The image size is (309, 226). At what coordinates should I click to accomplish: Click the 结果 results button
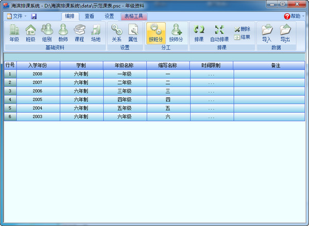pyautogui.click(x=242, y=37)
